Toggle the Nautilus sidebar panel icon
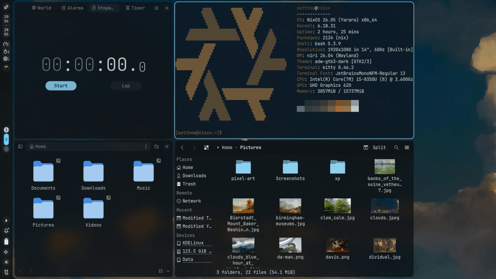This screenshot has height=279, width=496. point(20,147)
